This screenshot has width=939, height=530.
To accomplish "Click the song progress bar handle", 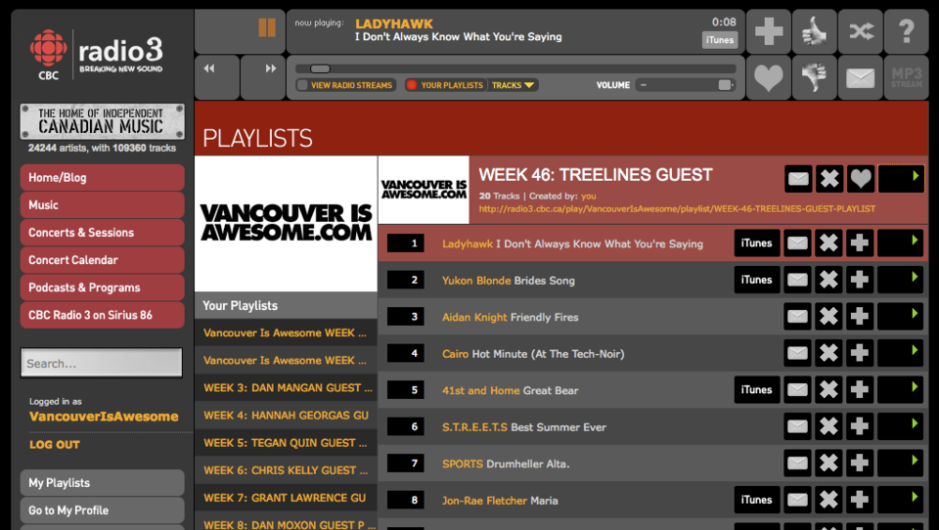I will pos(321,68).
